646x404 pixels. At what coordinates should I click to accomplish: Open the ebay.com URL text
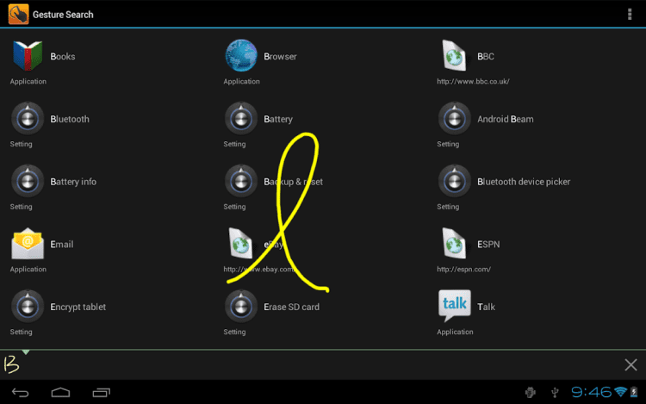[258, 270]
